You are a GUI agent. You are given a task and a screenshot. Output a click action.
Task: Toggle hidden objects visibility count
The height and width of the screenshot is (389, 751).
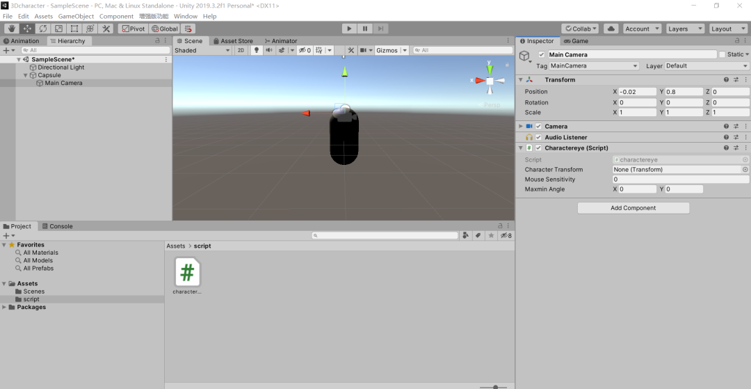[305, 50]
